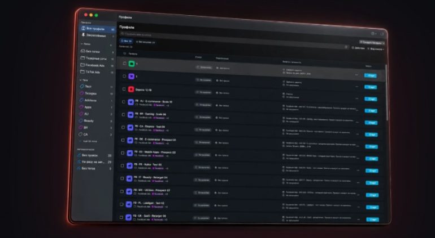Open status dropdown for FB CA Finance row

tap(203, 129)
